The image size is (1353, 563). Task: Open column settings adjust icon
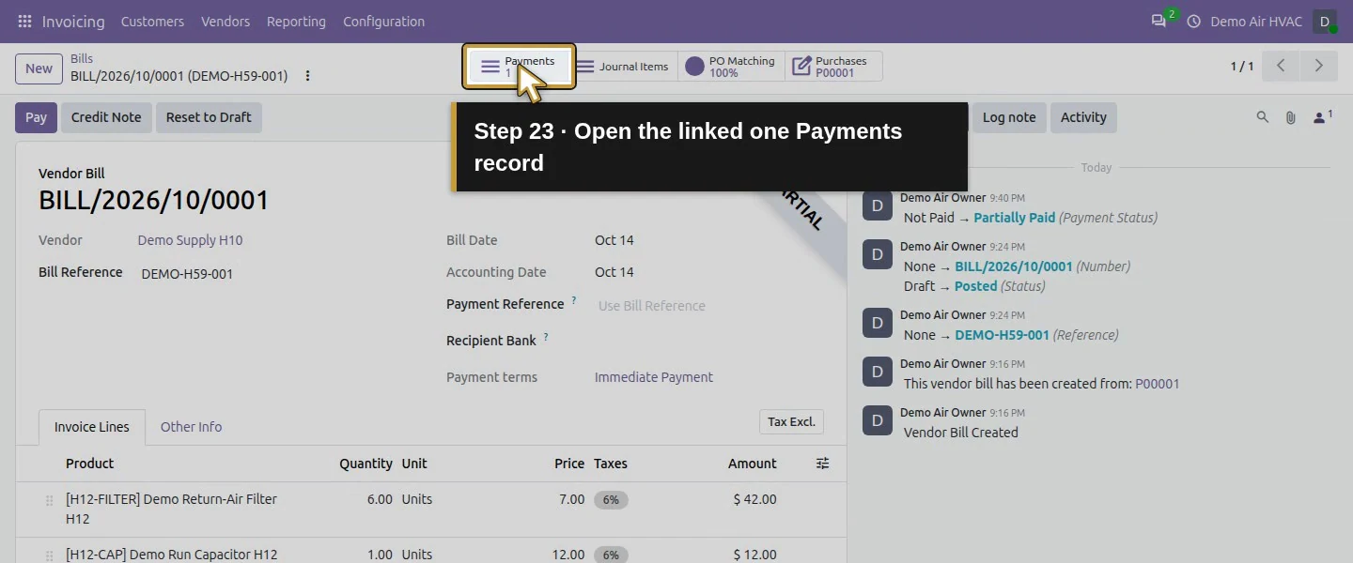point(822,464)
